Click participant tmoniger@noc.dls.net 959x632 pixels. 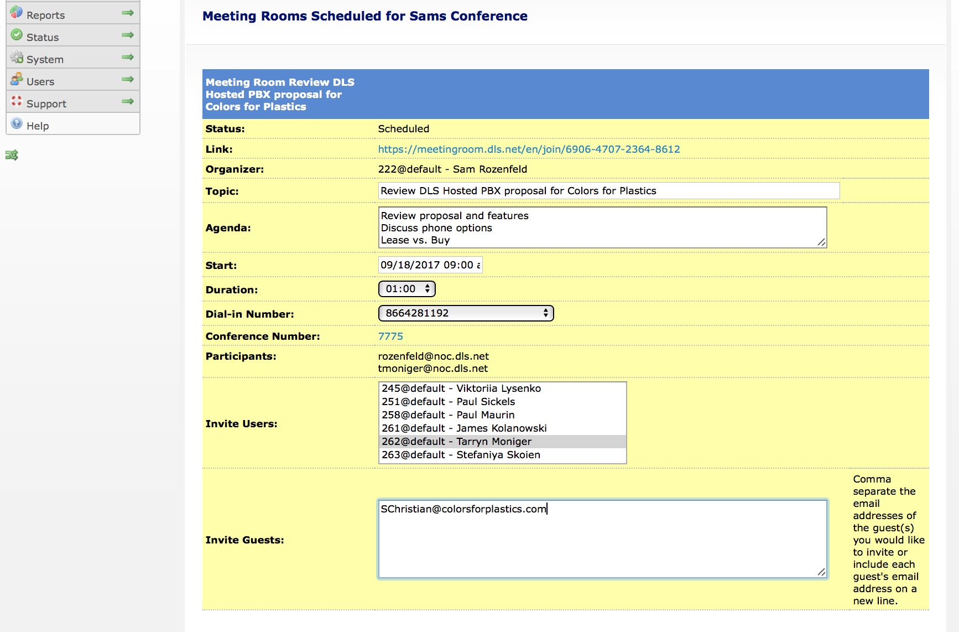[432, 369]
